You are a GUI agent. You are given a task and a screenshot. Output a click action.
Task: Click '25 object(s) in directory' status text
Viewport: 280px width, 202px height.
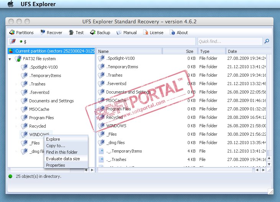(38, 176)
